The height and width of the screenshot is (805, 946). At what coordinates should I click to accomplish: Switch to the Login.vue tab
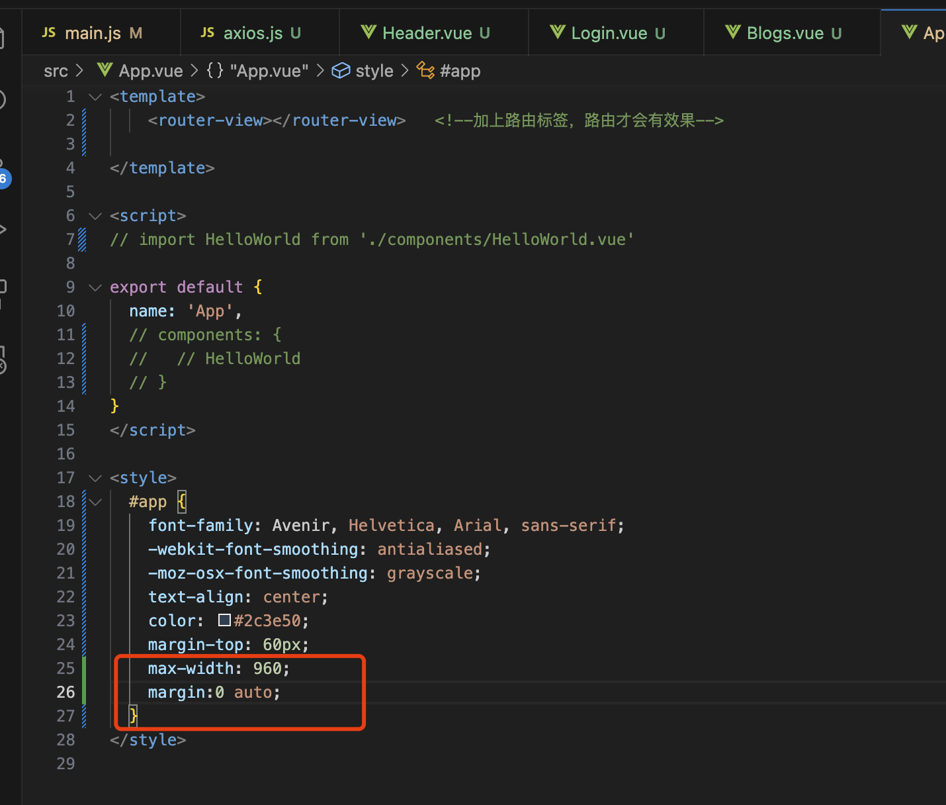pyautogui.click(x=618, y=33)
